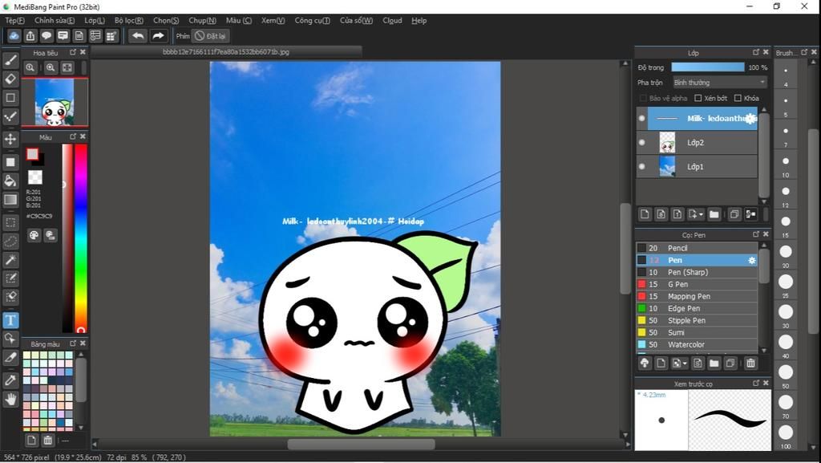
Task: Select the Move tool
Action: tap(10, 139)
